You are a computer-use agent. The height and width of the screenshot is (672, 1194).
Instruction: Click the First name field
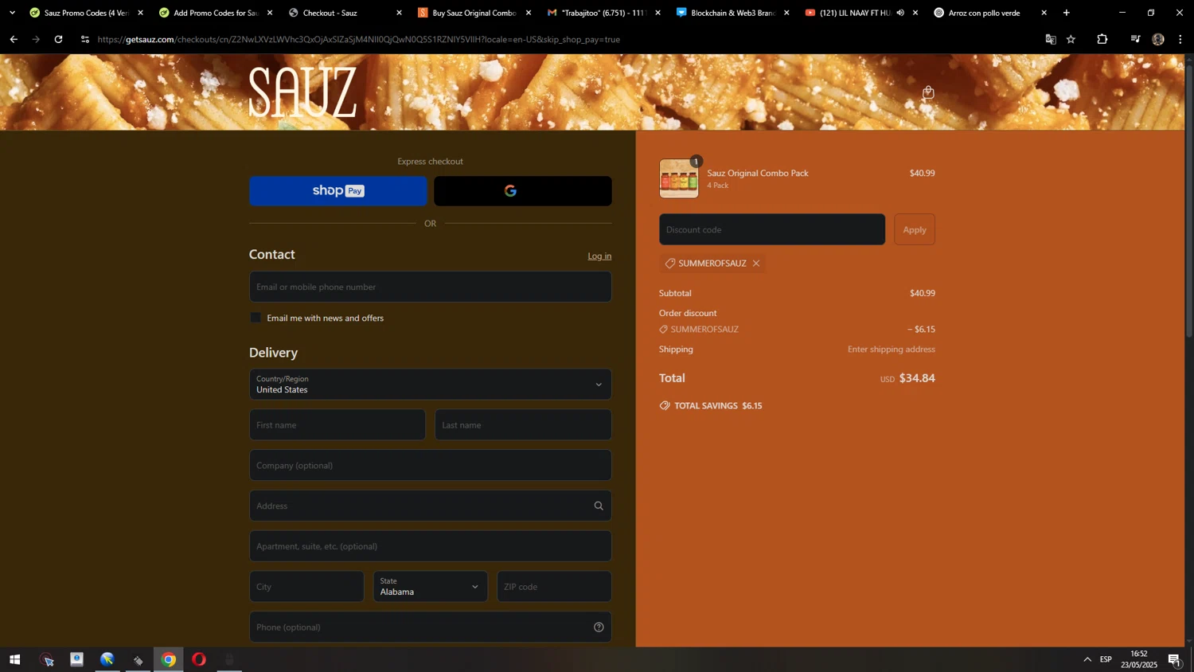(x=338, y=425)
